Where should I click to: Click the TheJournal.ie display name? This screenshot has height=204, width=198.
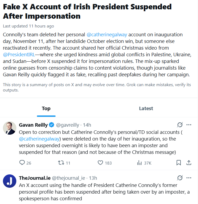(34, 178)
